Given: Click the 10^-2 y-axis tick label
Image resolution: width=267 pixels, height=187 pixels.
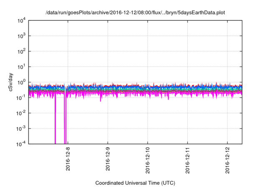Looking at the screenshot, I should 21,113.
